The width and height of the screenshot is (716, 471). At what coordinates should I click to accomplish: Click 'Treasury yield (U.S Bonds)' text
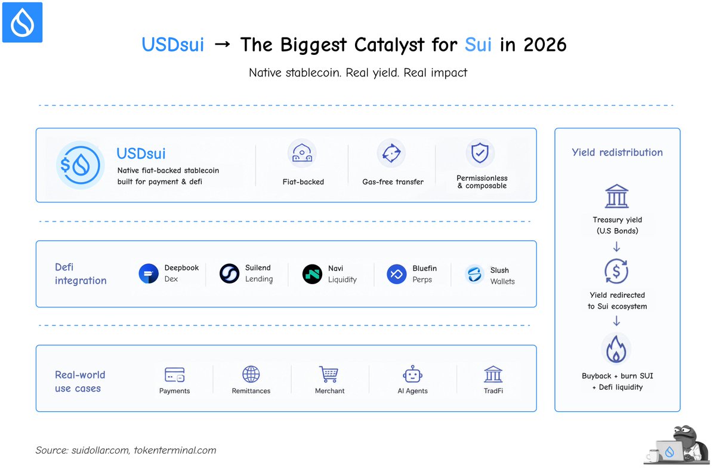pos(617,225)
